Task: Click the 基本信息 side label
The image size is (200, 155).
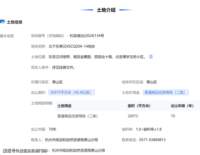Action: click(x=7, y=36)
